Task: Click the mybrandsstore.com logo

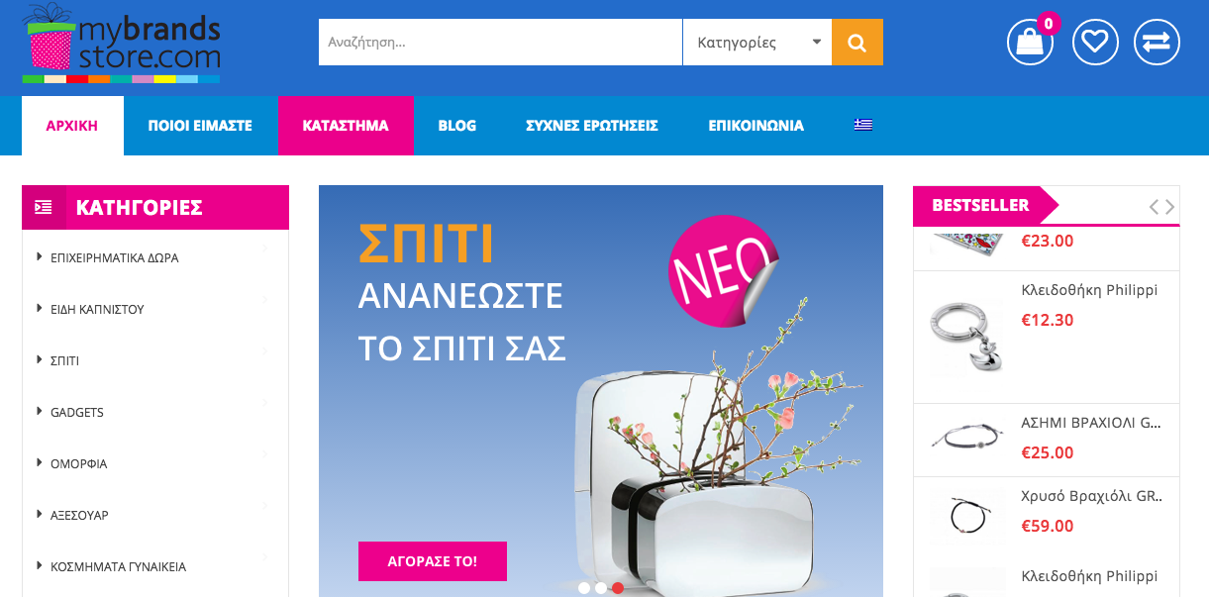Action: tap(121, 43)
